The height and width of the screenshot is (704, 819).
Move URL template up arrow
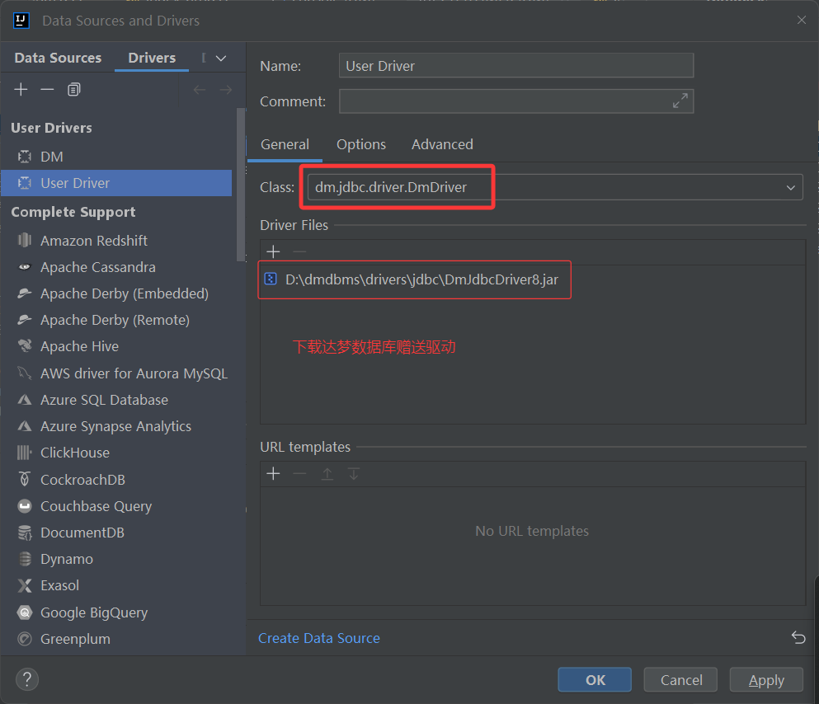pos(327,474)
